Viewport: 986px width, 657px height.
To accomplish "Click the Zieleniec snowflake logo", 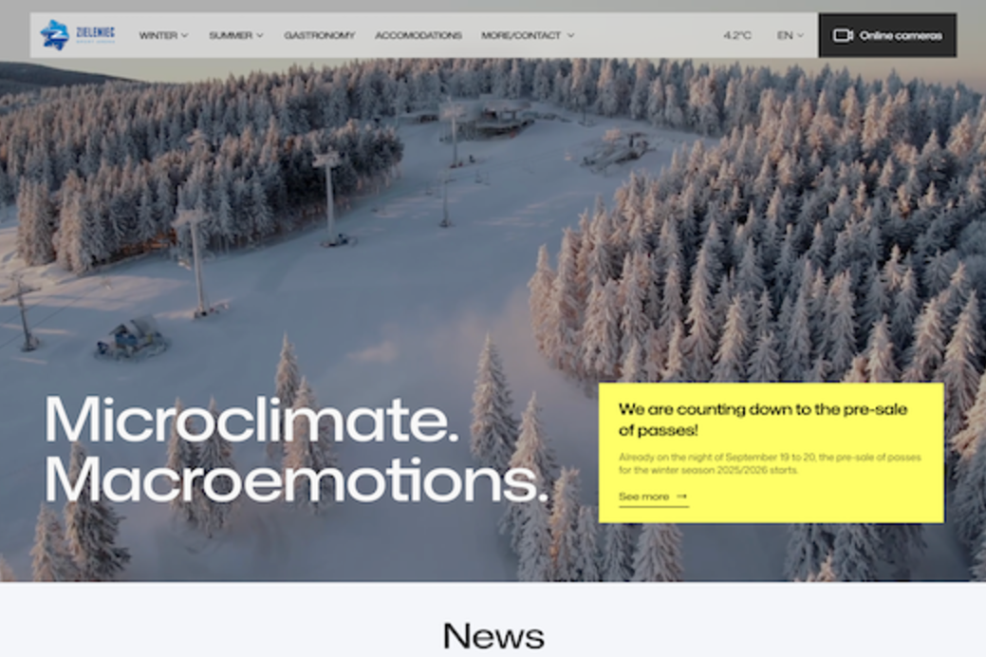I will [x=55, y=34].
